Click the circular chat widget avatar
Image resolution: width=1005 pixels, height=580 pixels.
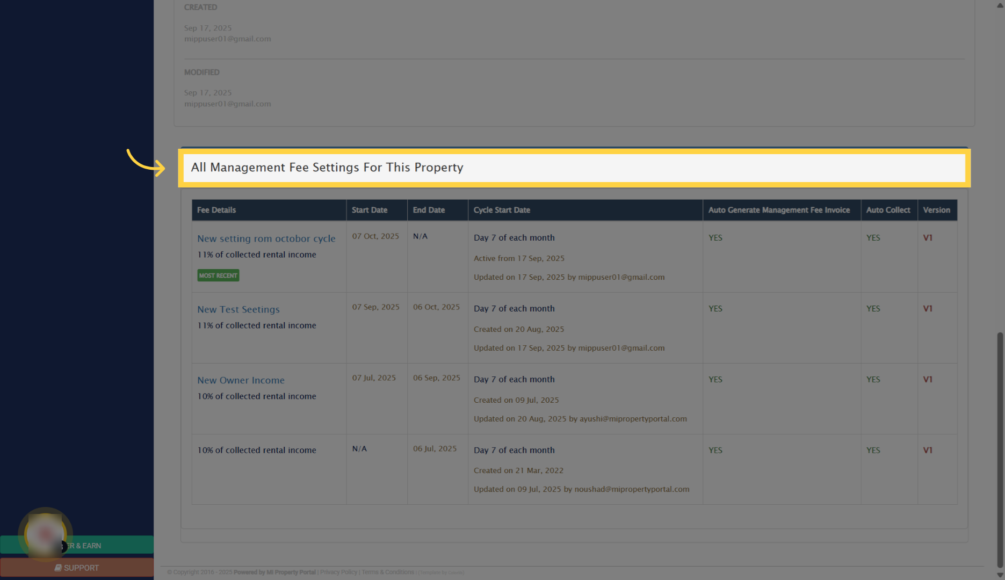tap(45, 534)
